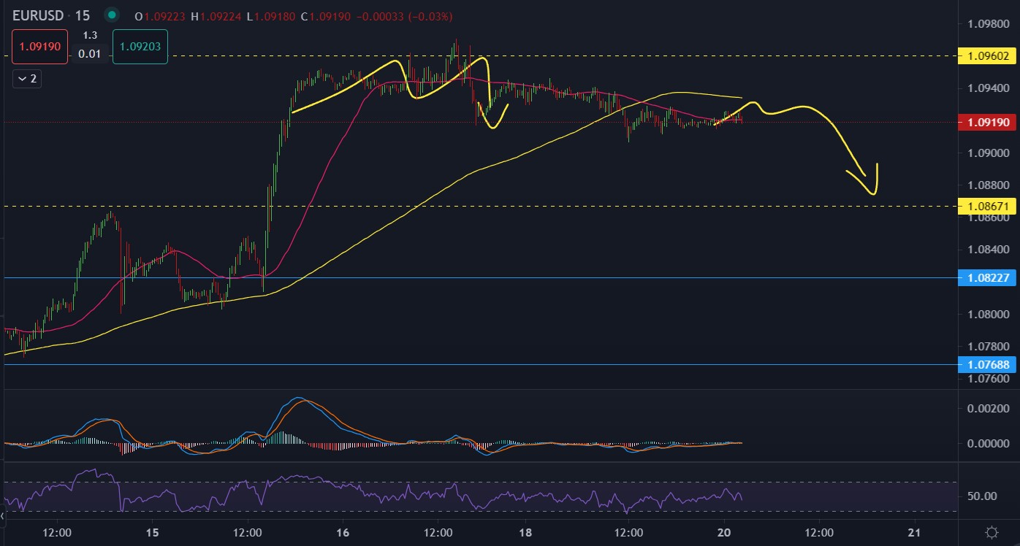The image size is (1020, 546).
Task: Click the MACD 0.00200 scale label
Action: pyautogui.click(x=986, y=407)
